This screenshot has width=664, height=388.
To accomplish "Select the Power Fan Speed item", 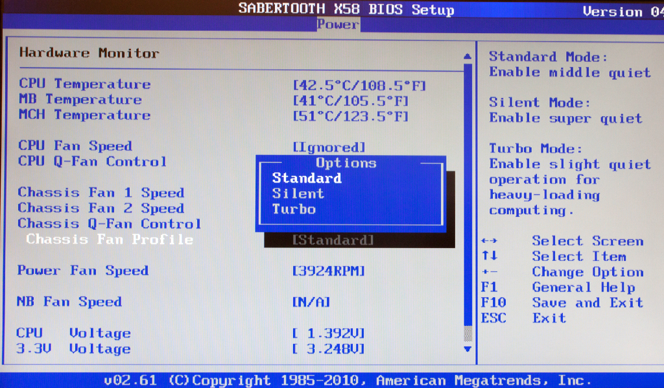I will click(x=83, y=270).
